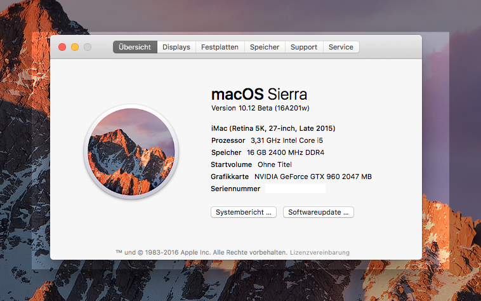Image resolution: width=481 pixels, height=301 pixels.
Task: Go to the Speicher tab
Action: click(265, 47)
